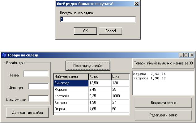
Task: Click the 'Товари на складі' window icon
Action: pyautogui.click(x=4, y=55)
